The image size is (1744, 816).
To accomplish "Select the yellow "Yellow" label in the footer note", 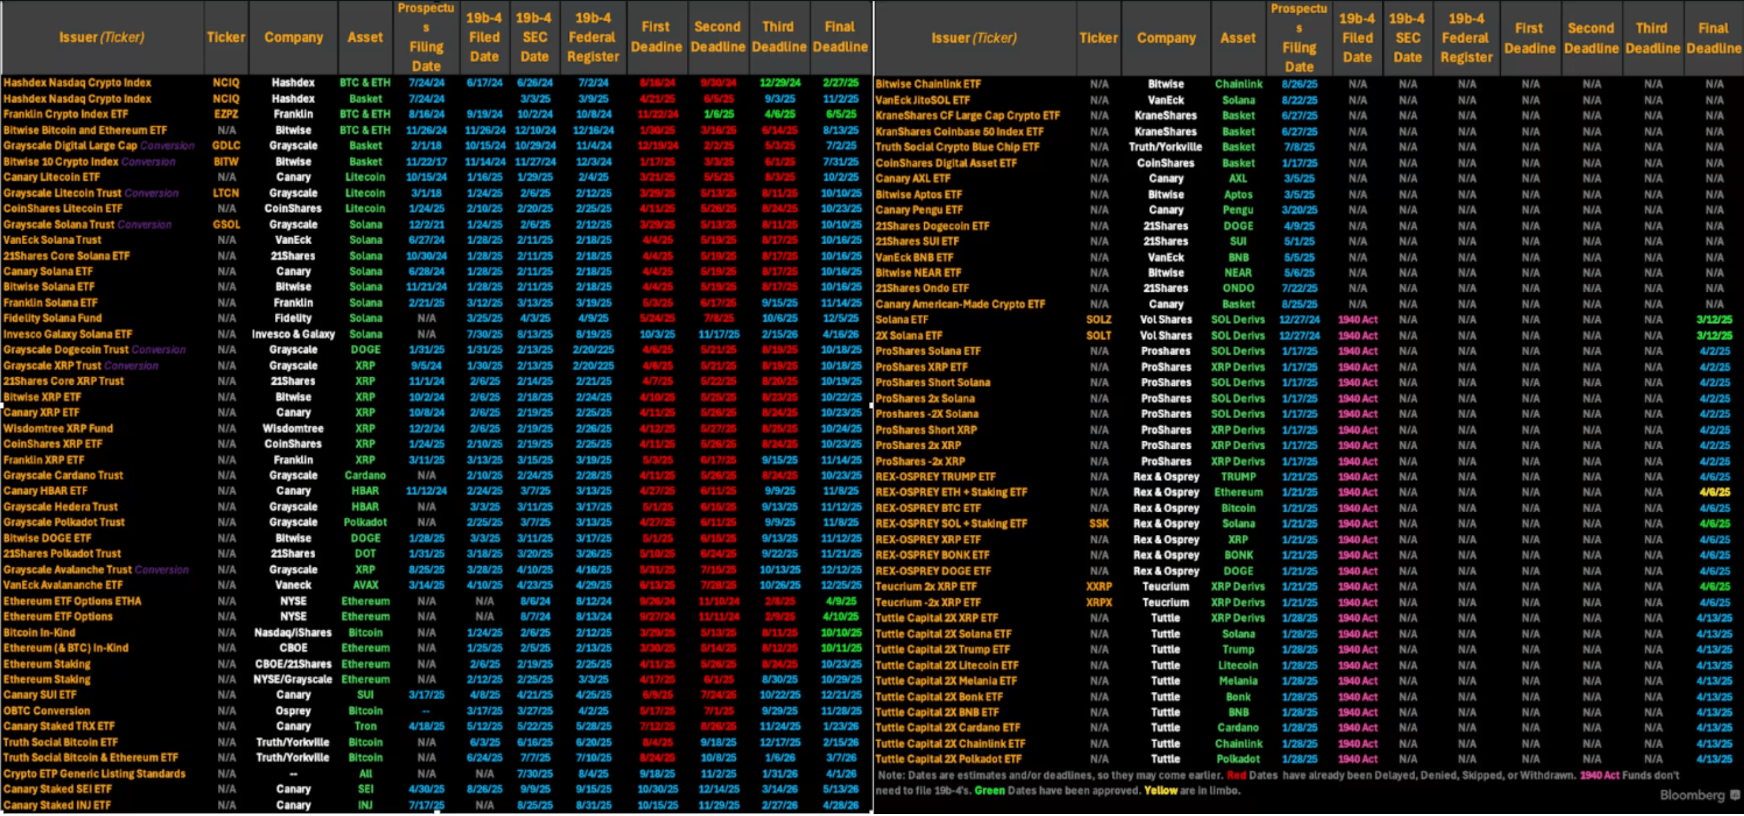I will point(1160,790).
